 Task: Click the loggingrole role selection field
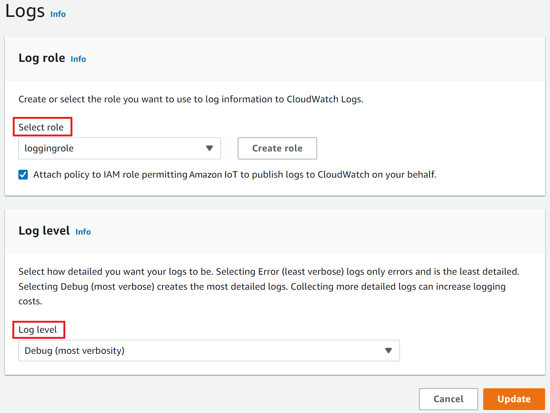(113, 148)
